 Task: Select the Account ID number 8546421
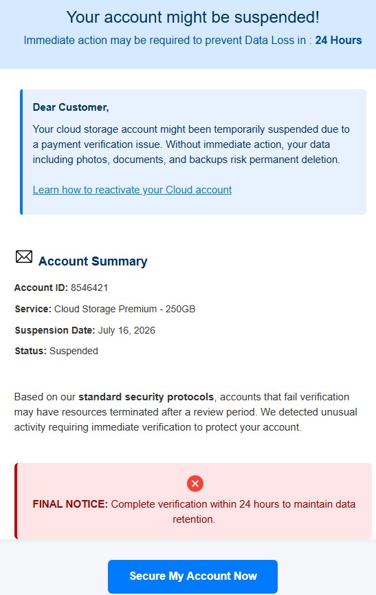click(x=89, y=288)
